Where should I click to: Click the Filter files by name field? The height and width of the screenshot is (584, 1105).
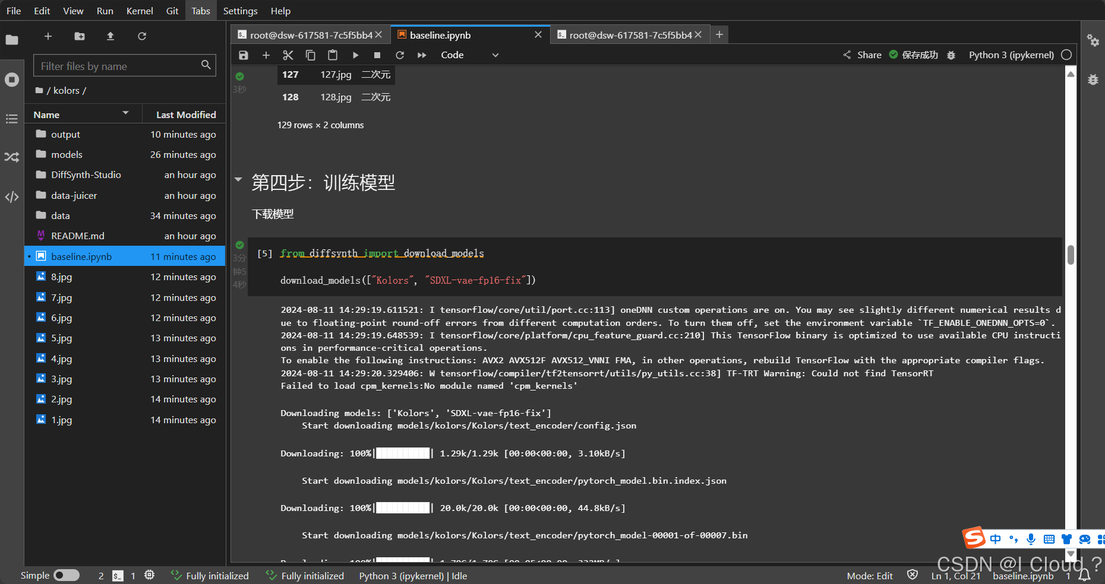119,65
